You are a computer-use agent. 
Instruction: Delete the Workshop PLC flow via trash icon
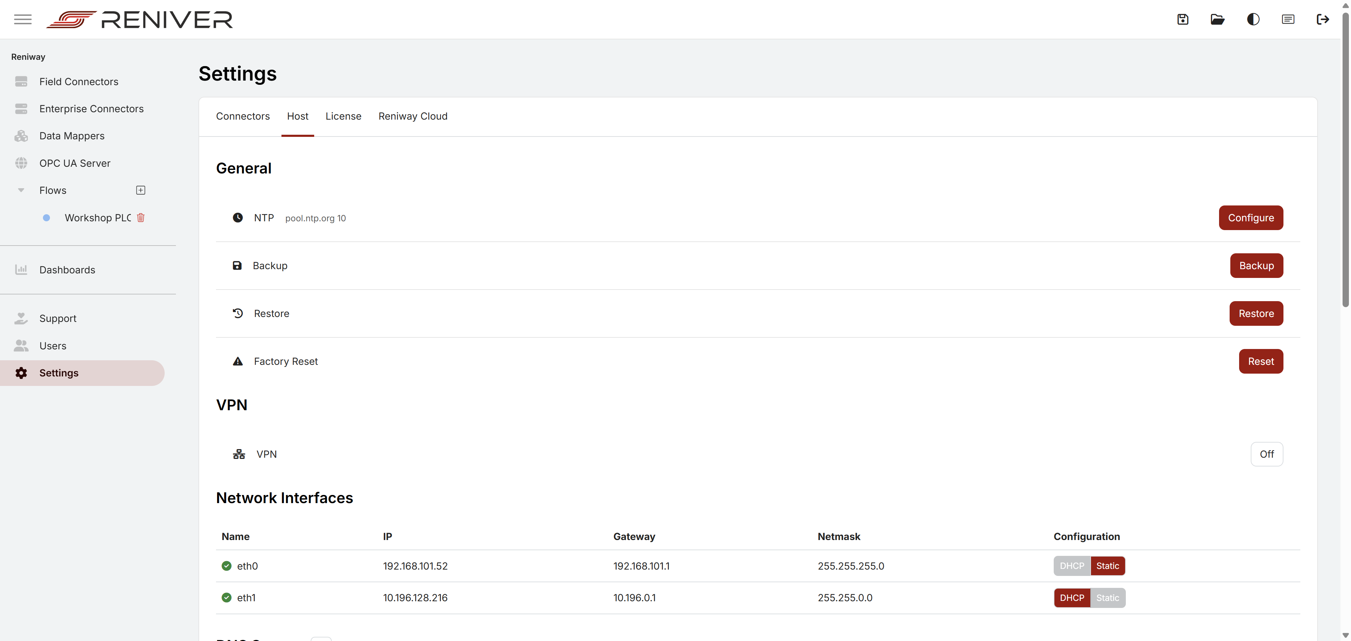[x=141, y=218]
